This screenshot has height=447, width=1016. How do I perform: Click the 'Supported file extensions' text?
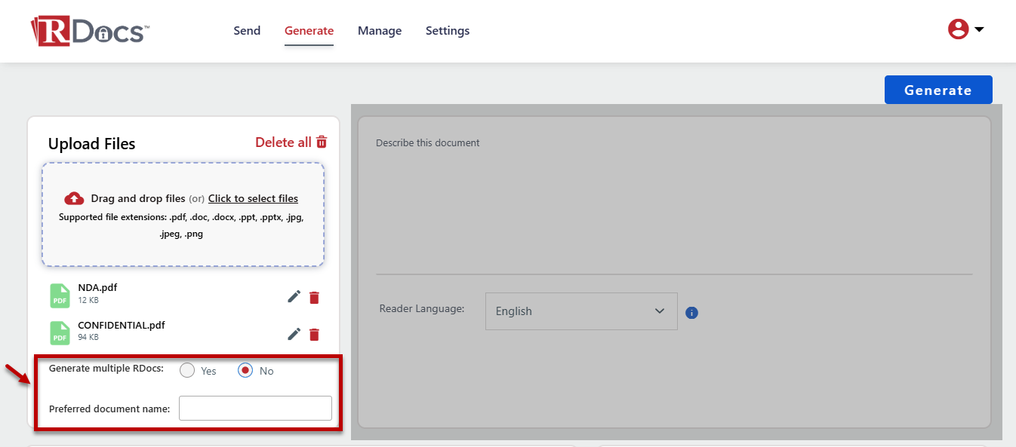tap(182, 225)
